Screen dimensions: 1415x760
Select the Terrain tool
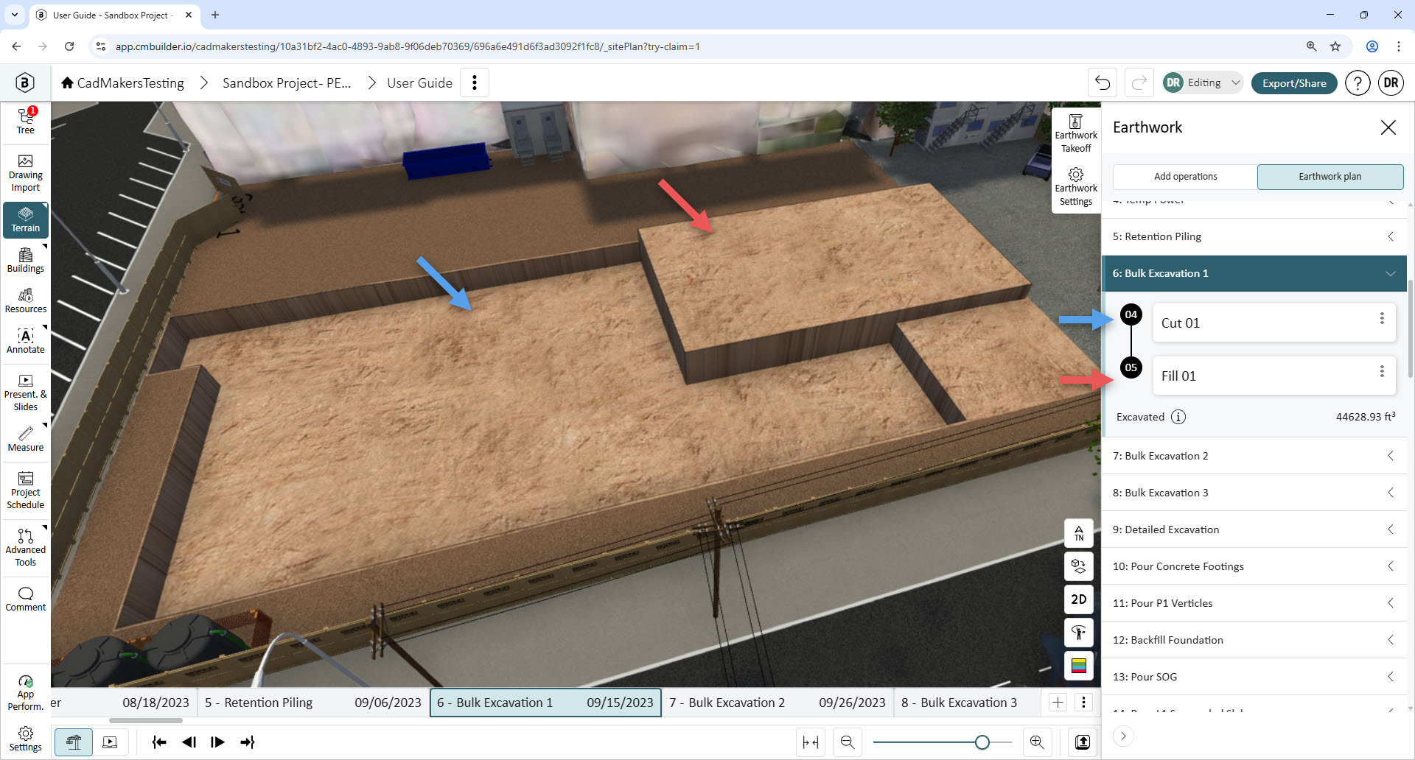26,219
